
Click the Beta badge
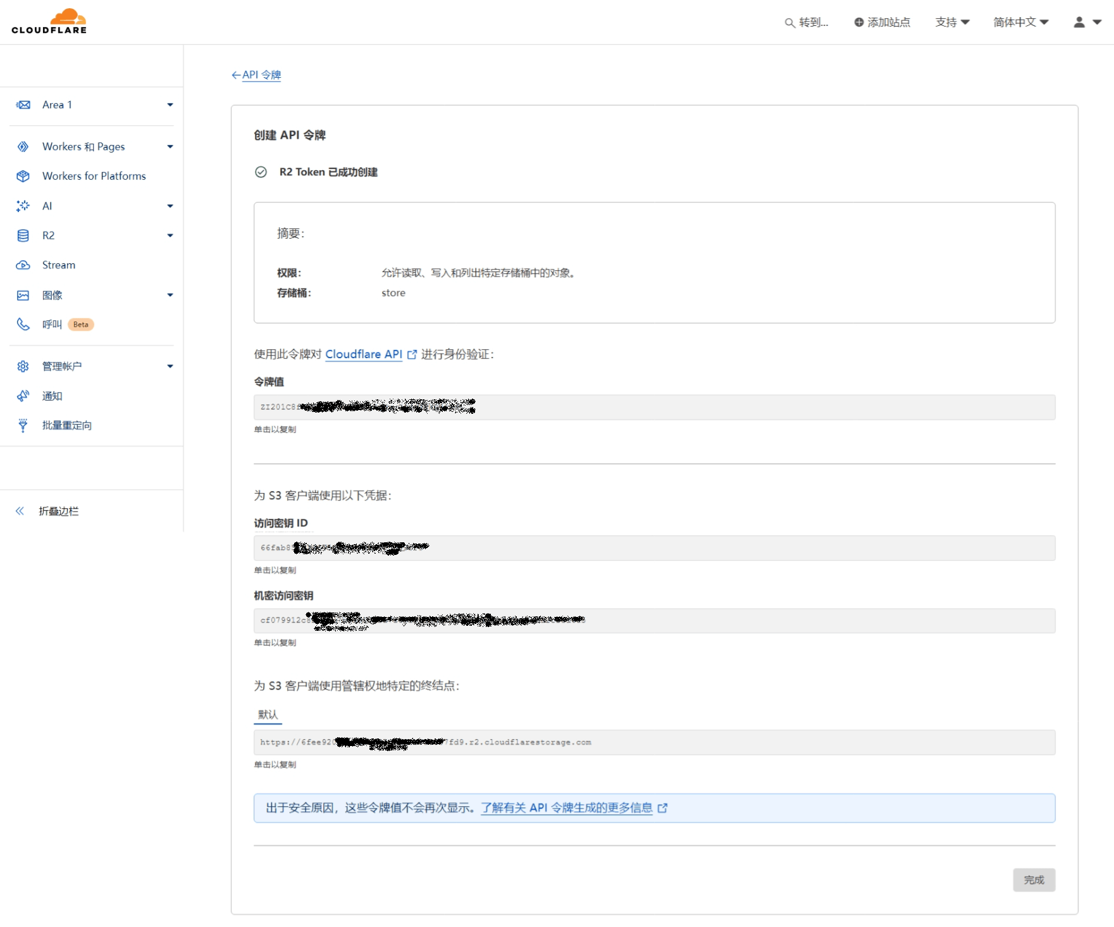tap(81, 325)
